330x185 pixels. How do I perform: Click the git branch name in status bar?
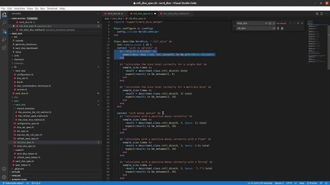click(x=13, y=183)
